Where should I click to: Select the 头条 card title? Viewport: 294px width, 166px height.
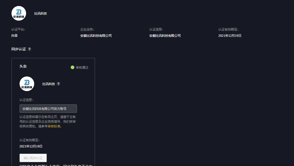[23, 66]
